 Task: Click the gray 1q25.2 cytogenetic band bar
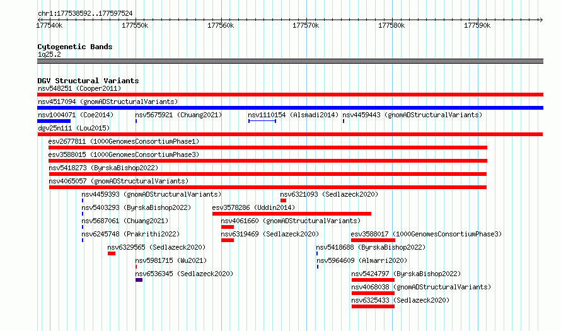[290, 61]
